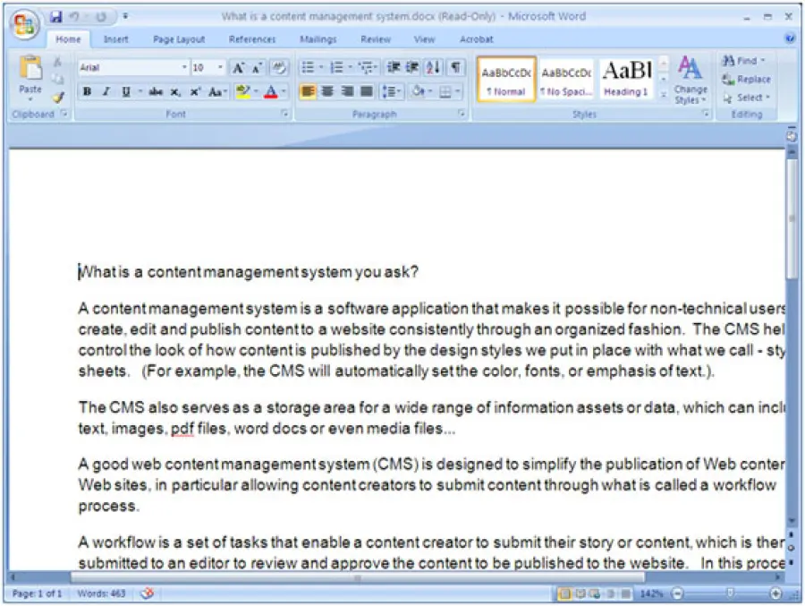The width and height of the screenshot is (805, 606).
Task: Toggle show/hide paragraph marks
Action: click(456, 68)
